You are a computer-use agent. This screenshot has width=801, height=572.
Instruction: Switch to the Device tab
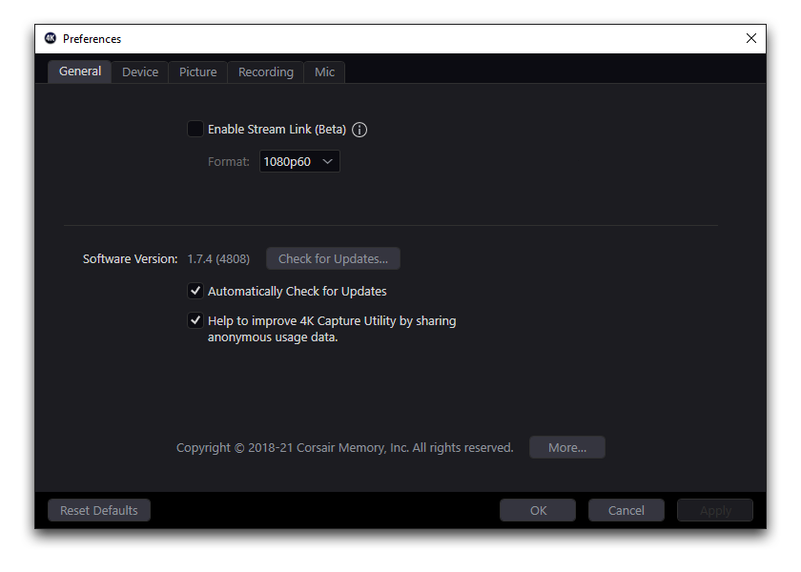139,71
